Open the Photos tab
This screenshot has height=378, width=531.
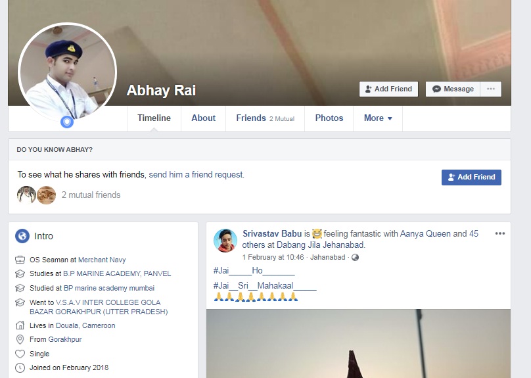[329, 118]
